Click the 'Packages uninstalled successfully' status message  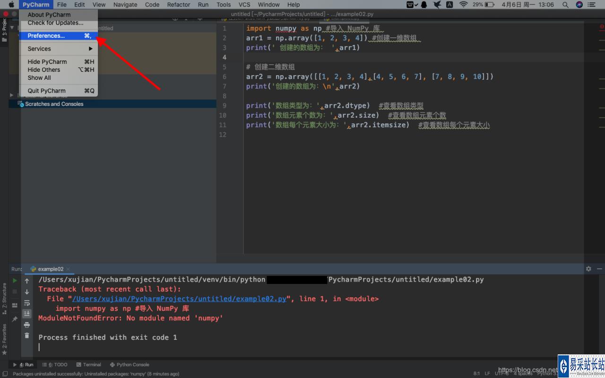click(96, 374)
